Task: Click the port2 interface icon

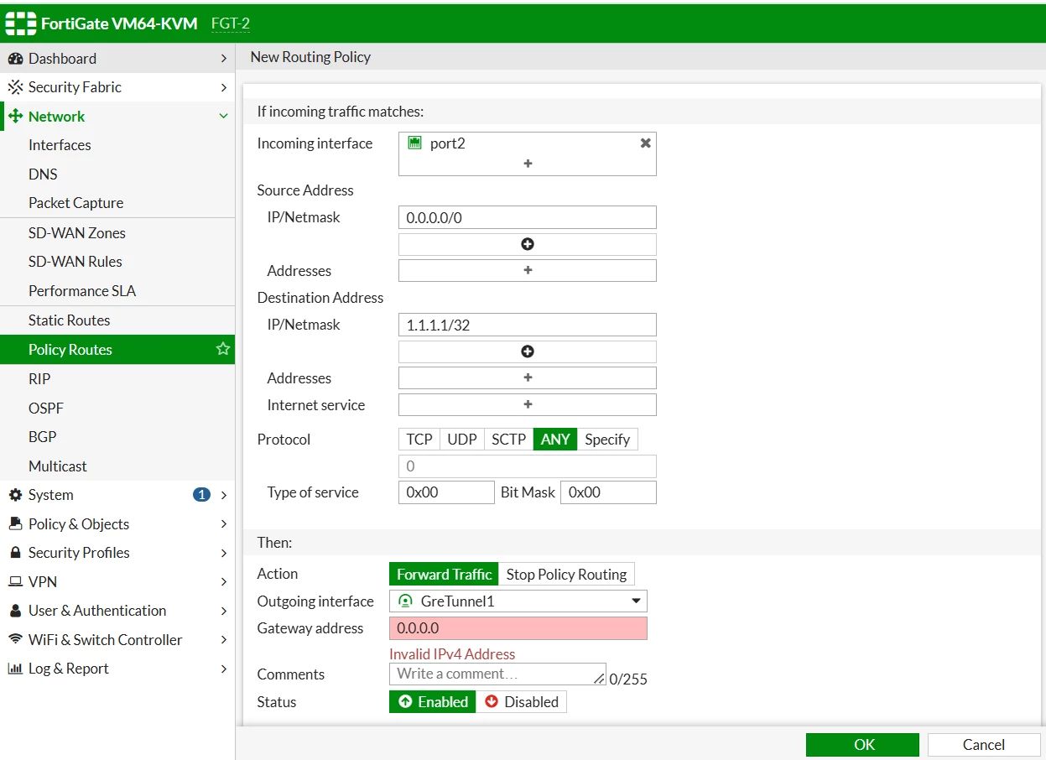Action: coord(414,143)
